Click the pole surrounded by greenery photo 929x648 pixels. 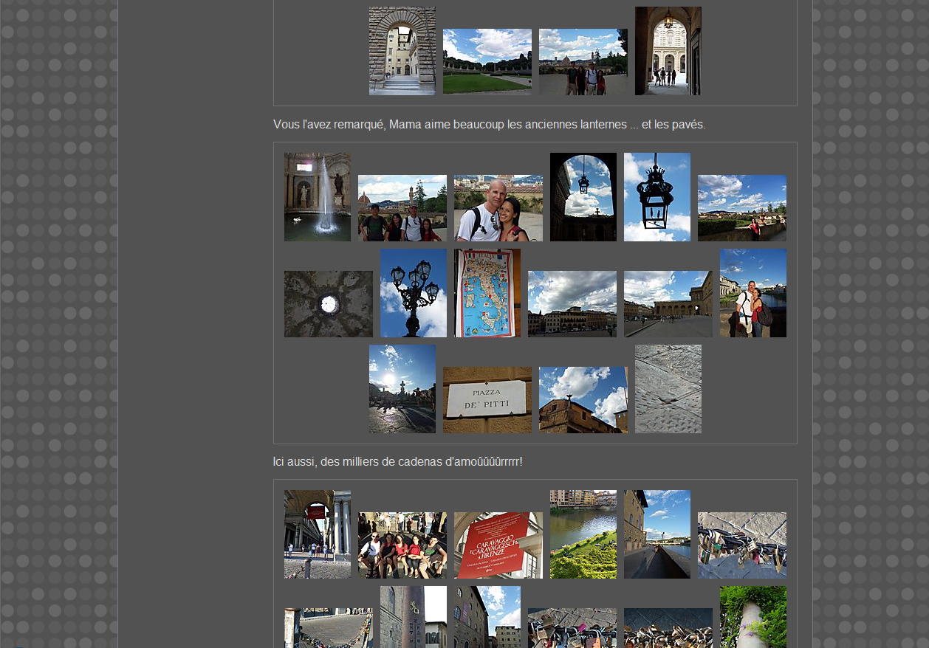point(753,617)
